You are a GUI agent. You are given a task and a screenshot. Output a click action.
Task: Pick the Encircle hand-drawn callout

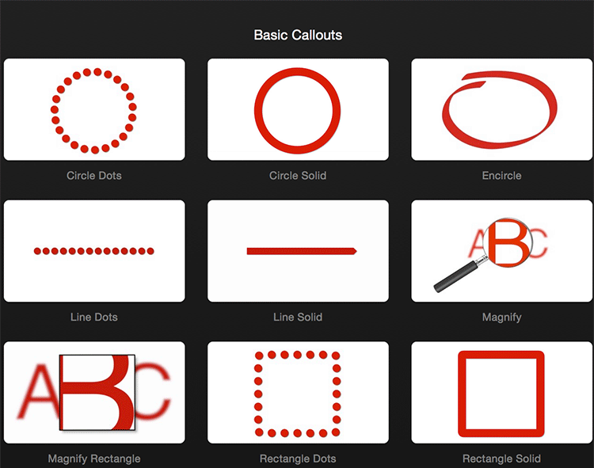point(501,109)
